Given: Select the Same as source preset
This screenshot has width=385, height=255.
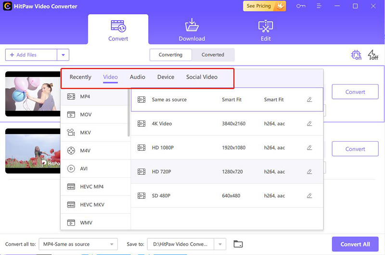Looking at the screenshot, I should 227,99.
